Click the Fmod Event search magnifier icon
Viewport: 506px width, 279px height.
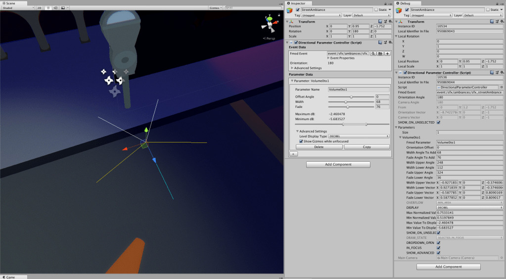coord(373,53)
